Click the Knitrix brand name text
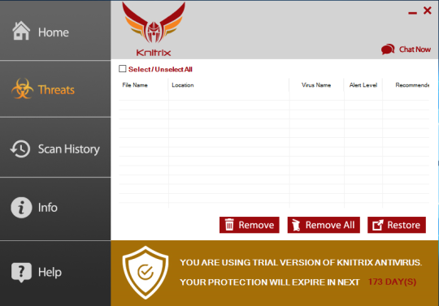 [154, 53]
